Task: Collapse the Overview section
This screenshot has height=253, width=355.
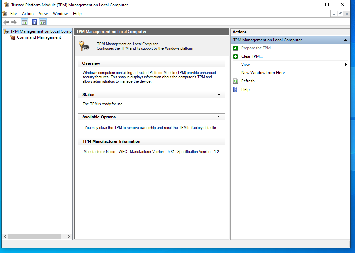Action: tap(219, 63)
